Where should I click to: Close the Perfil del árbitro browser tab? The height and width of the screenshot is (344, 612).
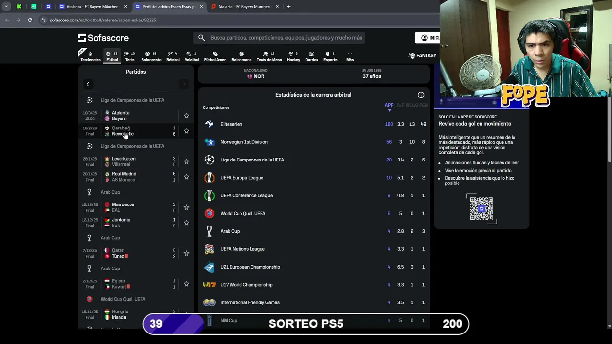pos(201,7)
